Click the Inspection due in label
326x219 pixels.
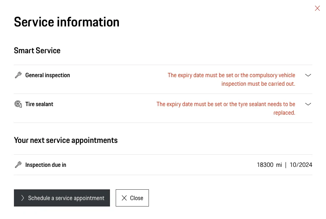point(46,165)
